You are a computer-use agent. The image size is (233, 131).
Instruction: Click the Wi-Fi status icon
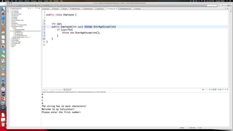click(202, 1)
